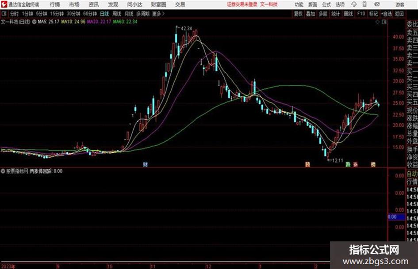This screenshot has height=269, width=418.
Task: Click the green 跌 event marker
Action: [x=348, y=164]
